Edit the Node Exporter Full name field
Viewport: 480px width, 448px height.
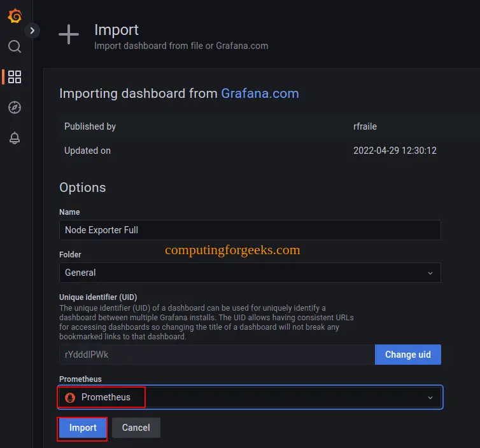click(250, 230)
